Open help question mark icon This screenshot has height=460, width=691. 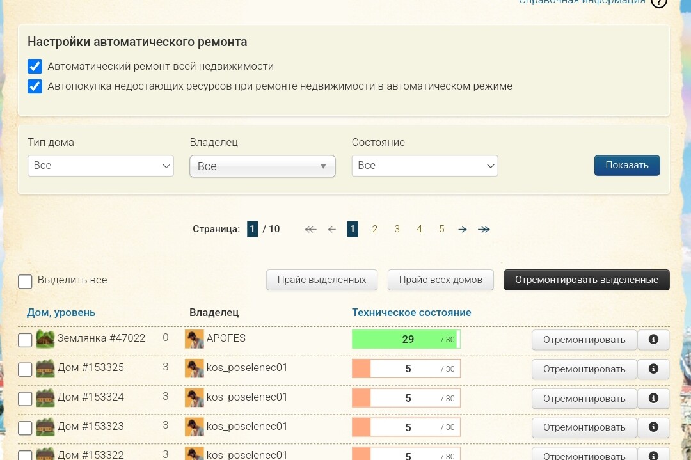pyautogui.click(x=658, y=3)
